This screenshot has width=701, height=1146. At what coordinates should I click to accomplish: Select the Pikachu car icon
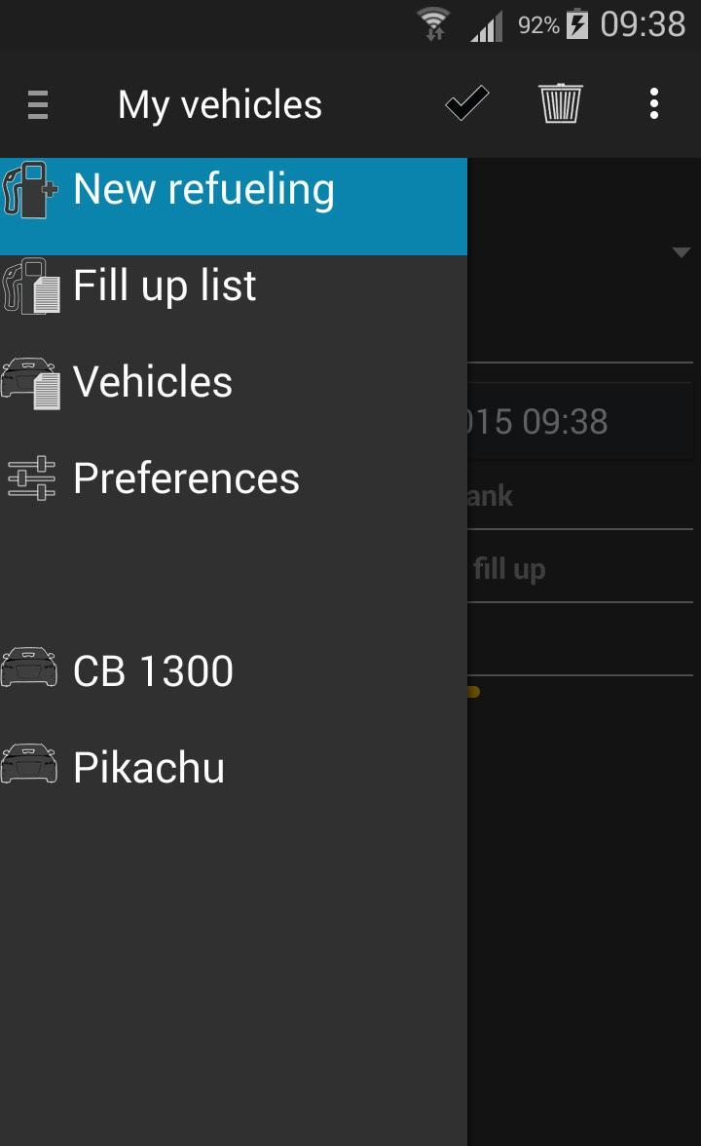30,765
